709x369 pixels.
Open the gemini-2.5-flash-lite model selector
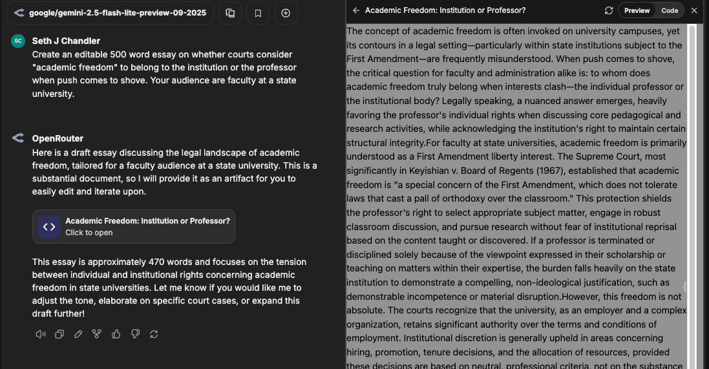pyautogui.click(x=110, y=13)
